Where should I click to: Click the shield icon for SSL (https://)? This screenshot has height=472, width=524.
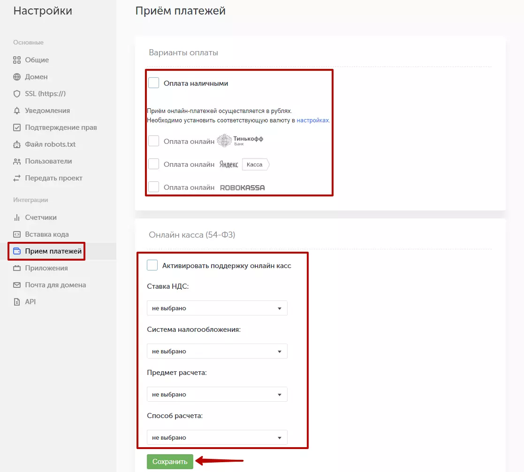pyautogui.click(x=17, y=94)
